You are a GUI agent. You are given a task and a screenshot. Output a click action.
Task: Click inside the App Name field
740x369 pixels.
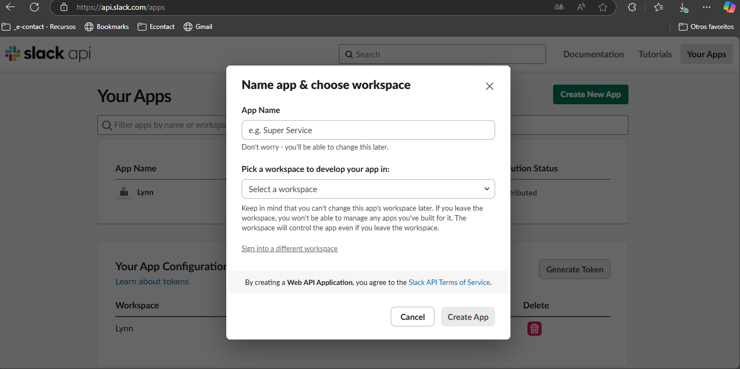pyautogui.click(x=368, y=130)
